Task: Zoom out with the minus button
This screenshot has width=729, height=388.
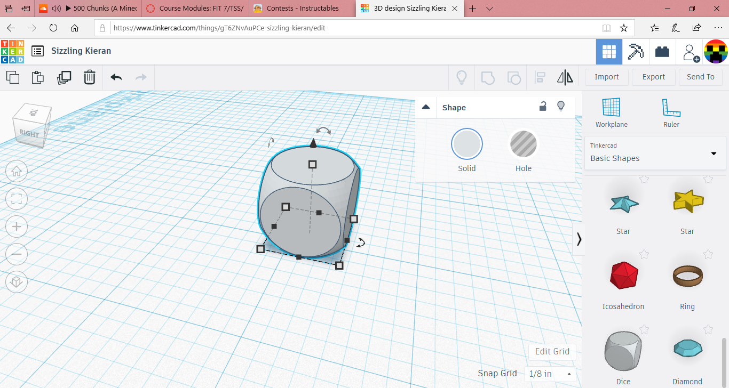Action: point(17,254)
